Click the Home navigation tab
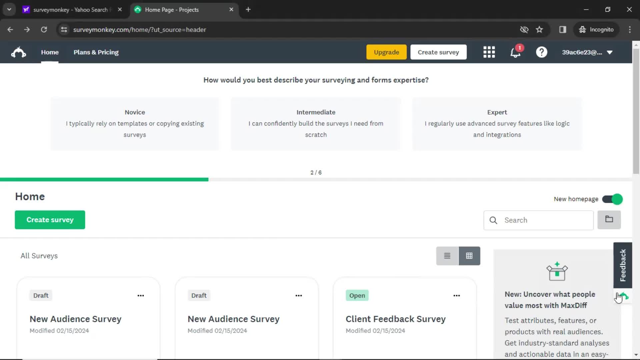The height and width of the screenshot is (360, 640). click(50, 52)
